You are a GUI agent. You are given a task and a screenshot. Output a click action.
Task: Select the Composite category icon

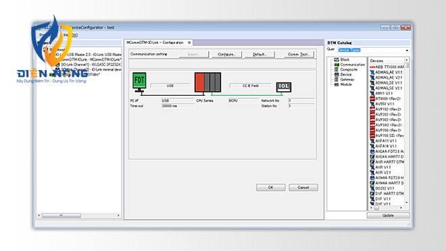pos(337,69)
